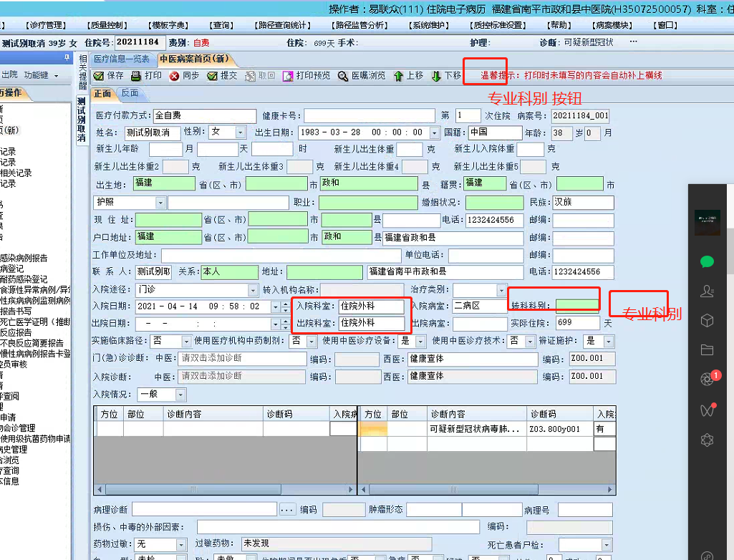Open the contacts icon in right sidebar
Screen dimensions: 734x560
pos(707,291)
